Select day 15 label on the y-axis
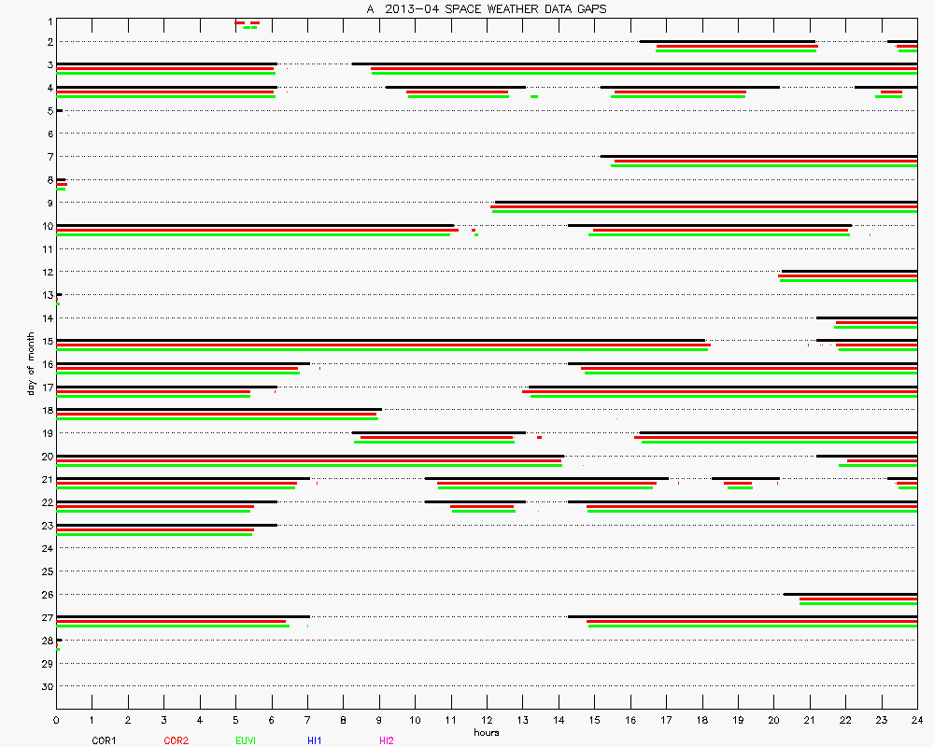Viewport: 934px width, 747px height. (x=47, y=341)
